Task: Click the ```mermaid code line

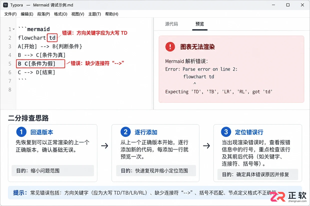Action: click(34, 29)
